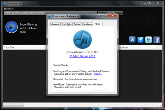The height and width of the screenshot is (110, 165).
Task: Select the Twitter preferences tab
Action: [77, 24]
